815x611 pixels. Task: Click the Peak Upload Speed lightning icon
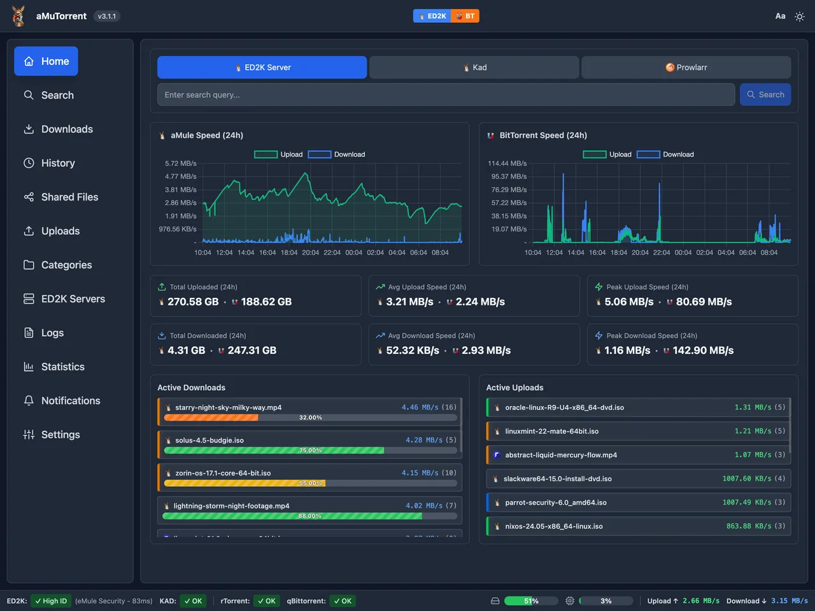pyautogui.click(x=599, y=287)
